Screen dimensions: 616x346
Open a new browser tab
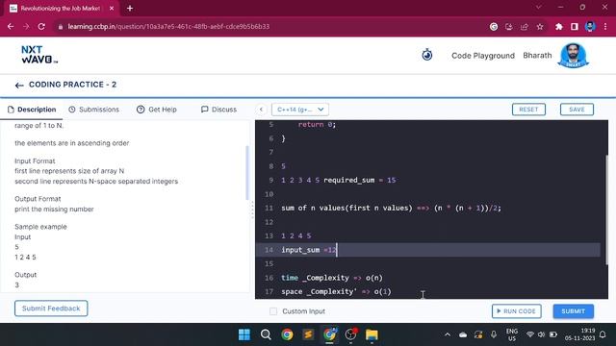click(130, 9)
